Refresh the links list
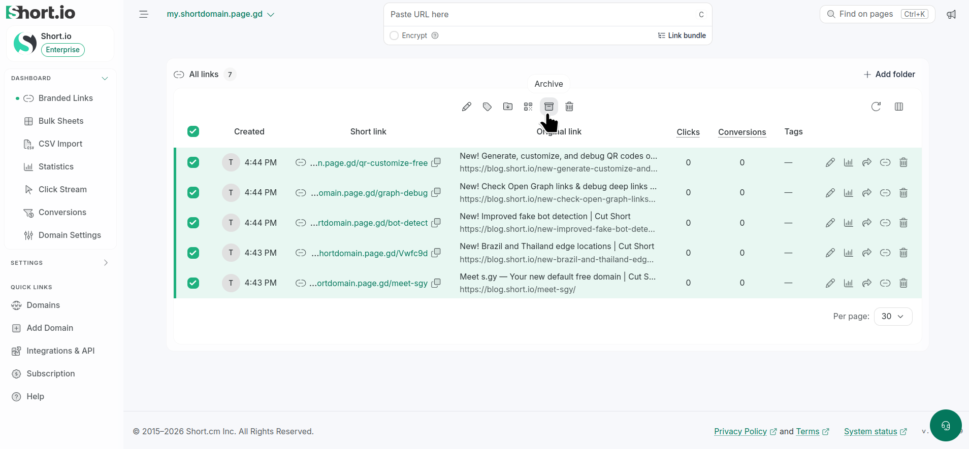 [x=876, y=107]
